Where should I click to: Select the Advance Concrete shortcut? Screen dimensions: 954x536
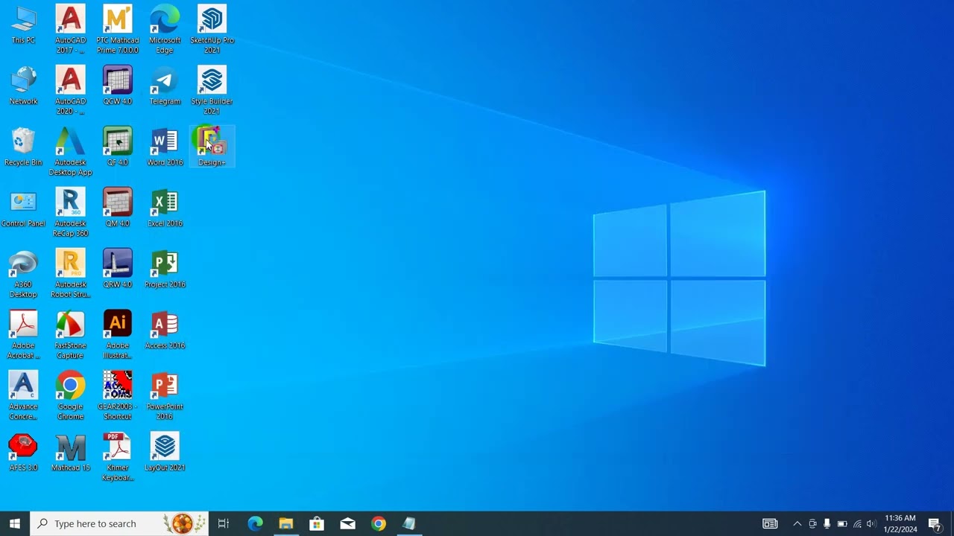[23, 396]
